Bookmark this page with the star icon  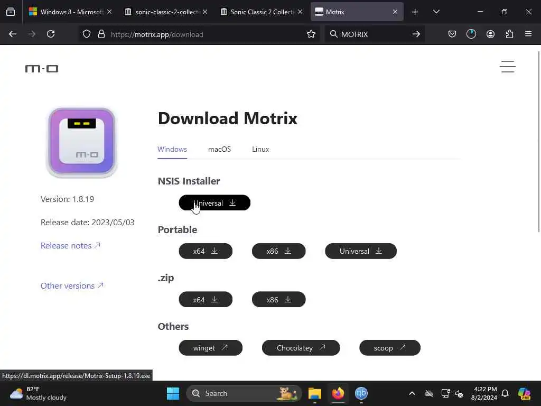(x=311, y=34)
